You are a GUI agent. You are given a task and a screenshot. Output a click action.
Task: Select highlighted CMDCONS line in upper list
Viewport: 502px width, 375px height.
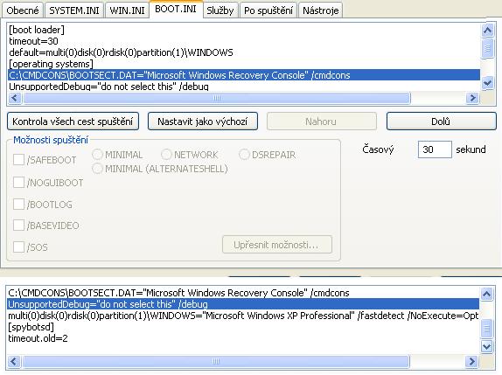click(244, 75)
